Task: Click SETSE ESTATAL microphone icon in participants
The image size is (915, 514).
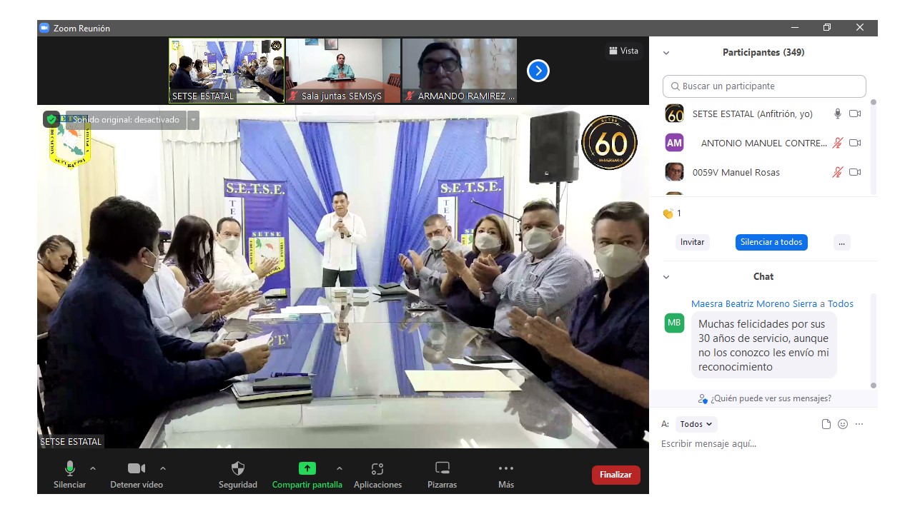Action: [838, 114]
